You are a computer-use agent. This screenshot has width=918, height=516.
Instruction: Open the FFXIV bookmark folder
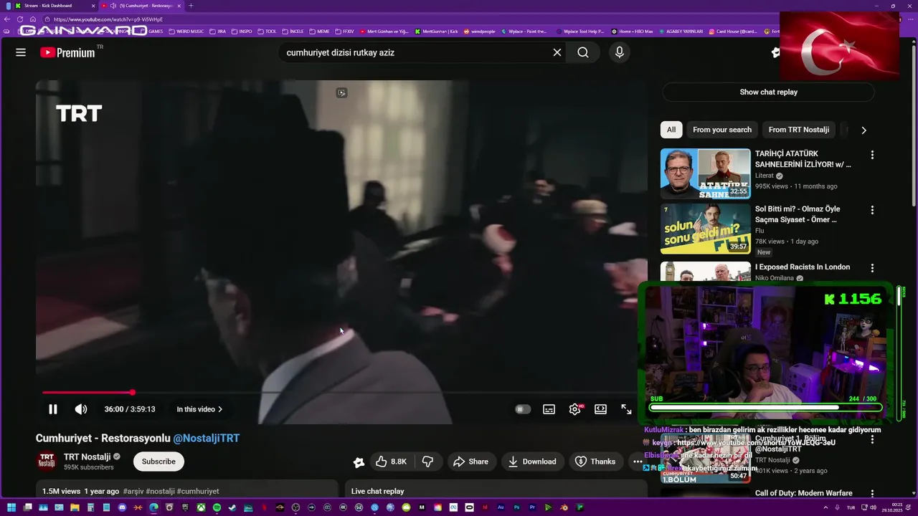tap(345, 32)
